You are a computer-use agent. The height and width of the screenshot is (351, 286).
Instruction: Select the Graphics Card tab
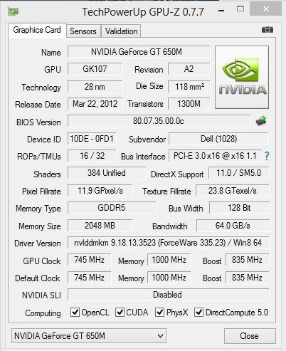pyautogui.click(x=37, y=30)
